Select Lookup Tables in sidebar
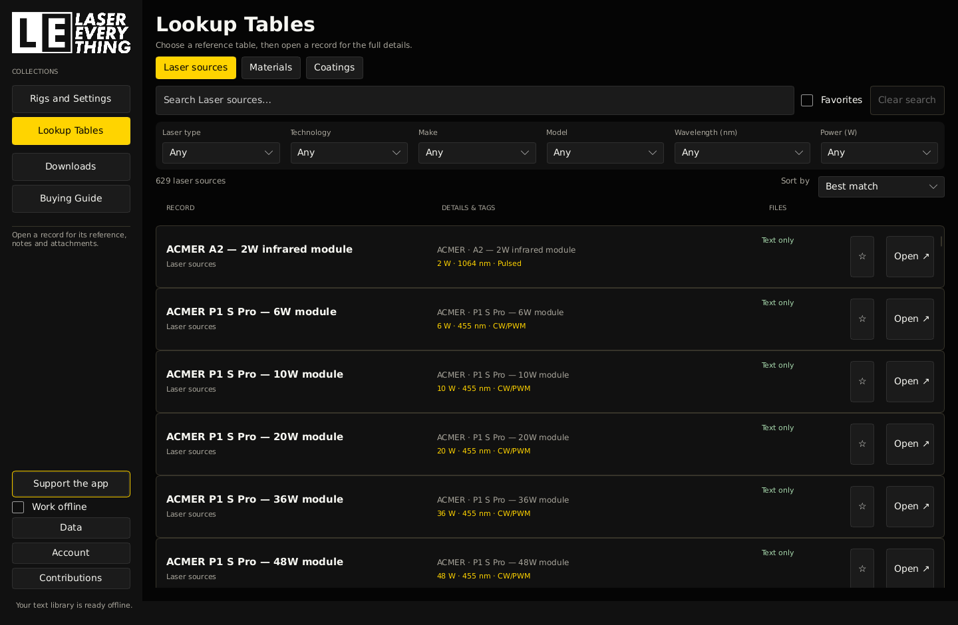Viewport: 958px width, 625px height. (x=71, y=131)
